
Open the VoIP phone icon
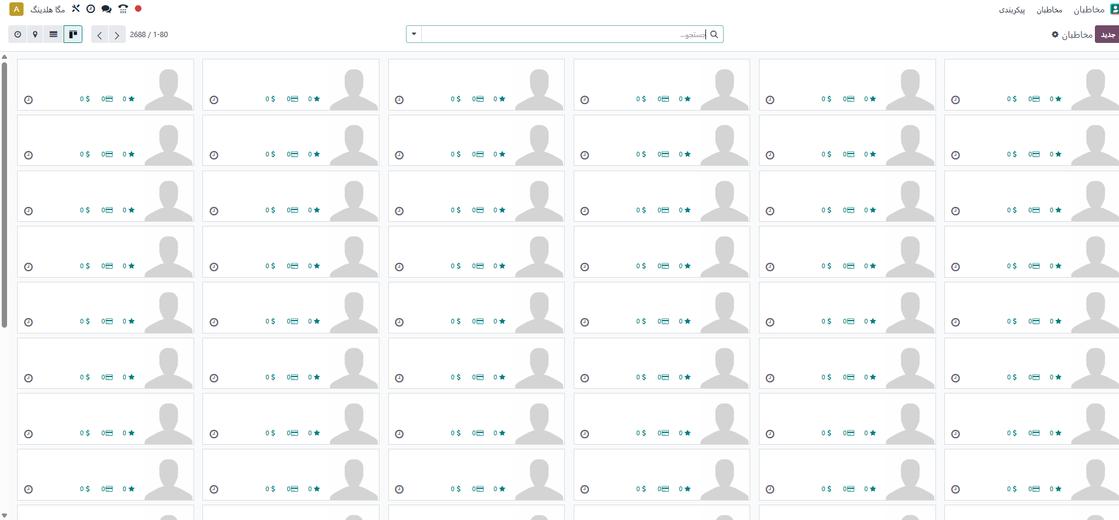coord(123,9)
